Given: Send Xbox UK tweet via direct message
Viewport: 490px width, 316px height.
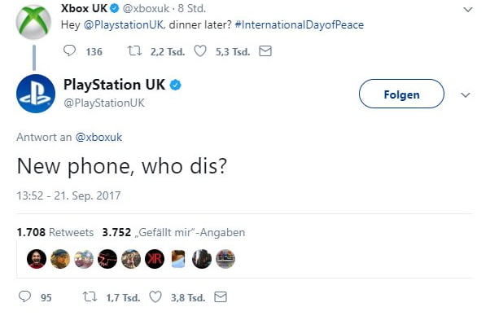Looking at the screenshot, I should pos(265,51).
